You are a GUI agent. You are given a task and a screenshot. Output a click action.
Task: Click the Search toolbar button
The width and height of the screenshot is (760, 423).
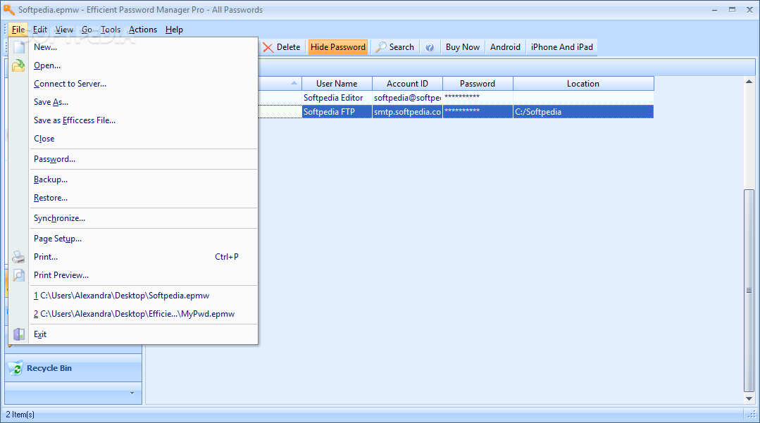pyautogui.click(x=396, y=47)
